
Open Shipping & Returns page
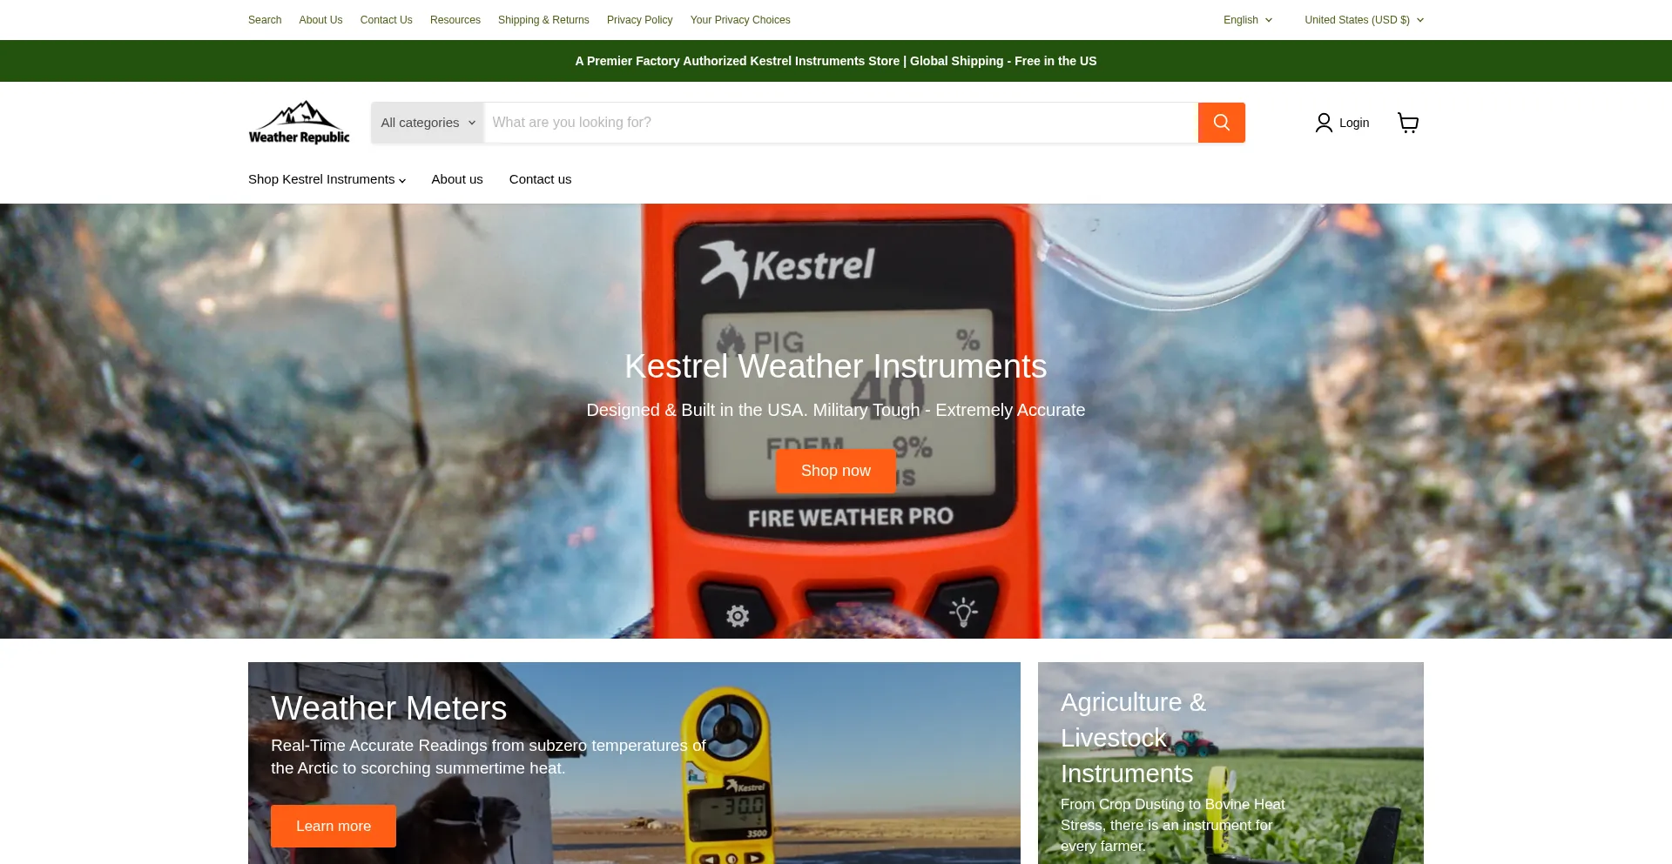click(x=543, y=20)
